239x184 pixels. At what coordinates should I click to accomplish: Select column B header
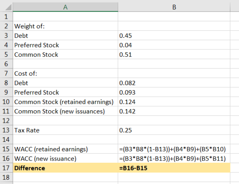[x=174, y=7]
